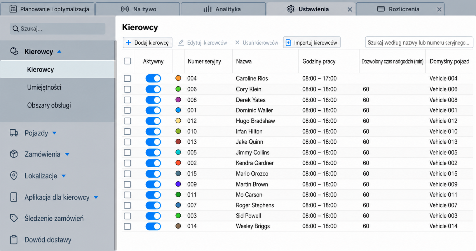Screen dimensions: 476x251
Task: Switch to Planowanie i optymalizacja tab
Action: click(47, 9)
